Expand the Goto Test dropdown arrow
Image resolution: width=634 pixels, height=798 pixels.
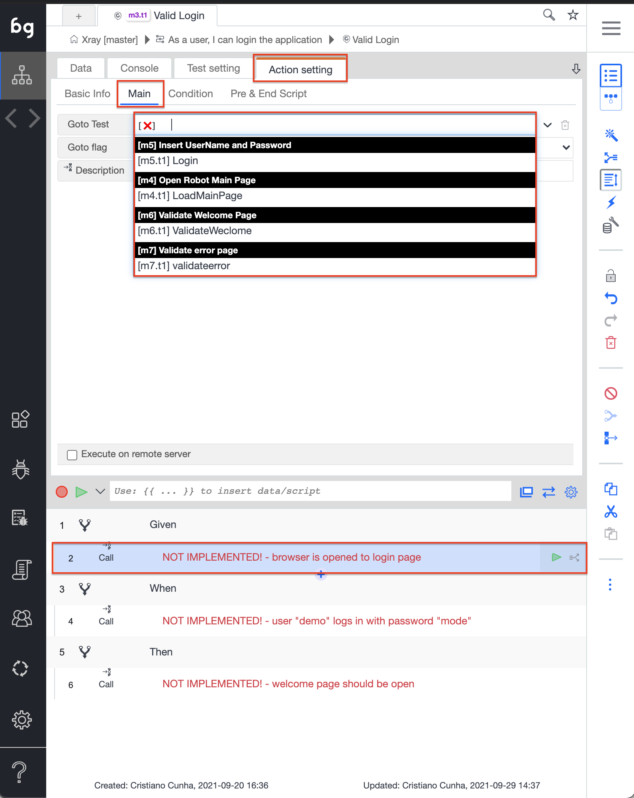point(548,125)
